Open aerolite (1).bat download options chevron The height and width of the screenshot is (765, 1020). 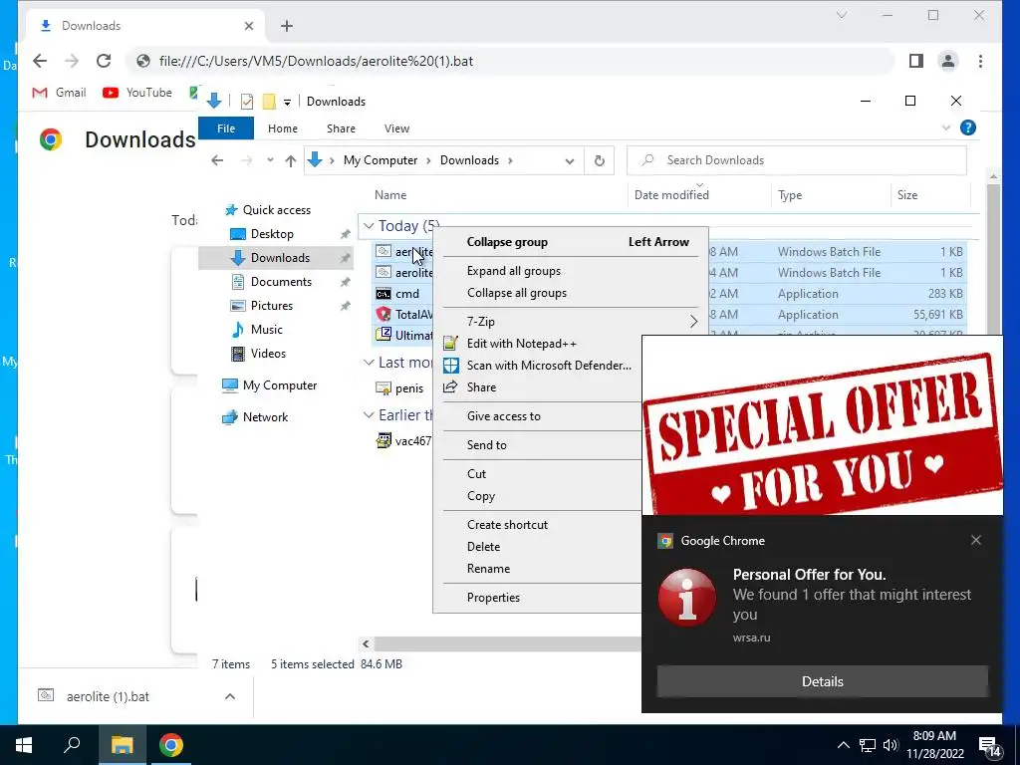230,696
